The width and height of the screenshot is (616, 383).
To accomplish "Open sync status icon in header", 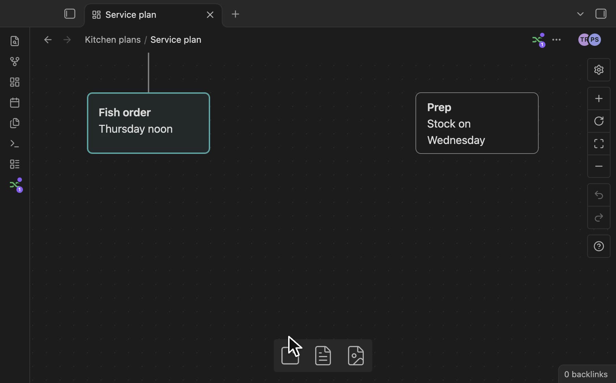I will (x=539, y=40).
